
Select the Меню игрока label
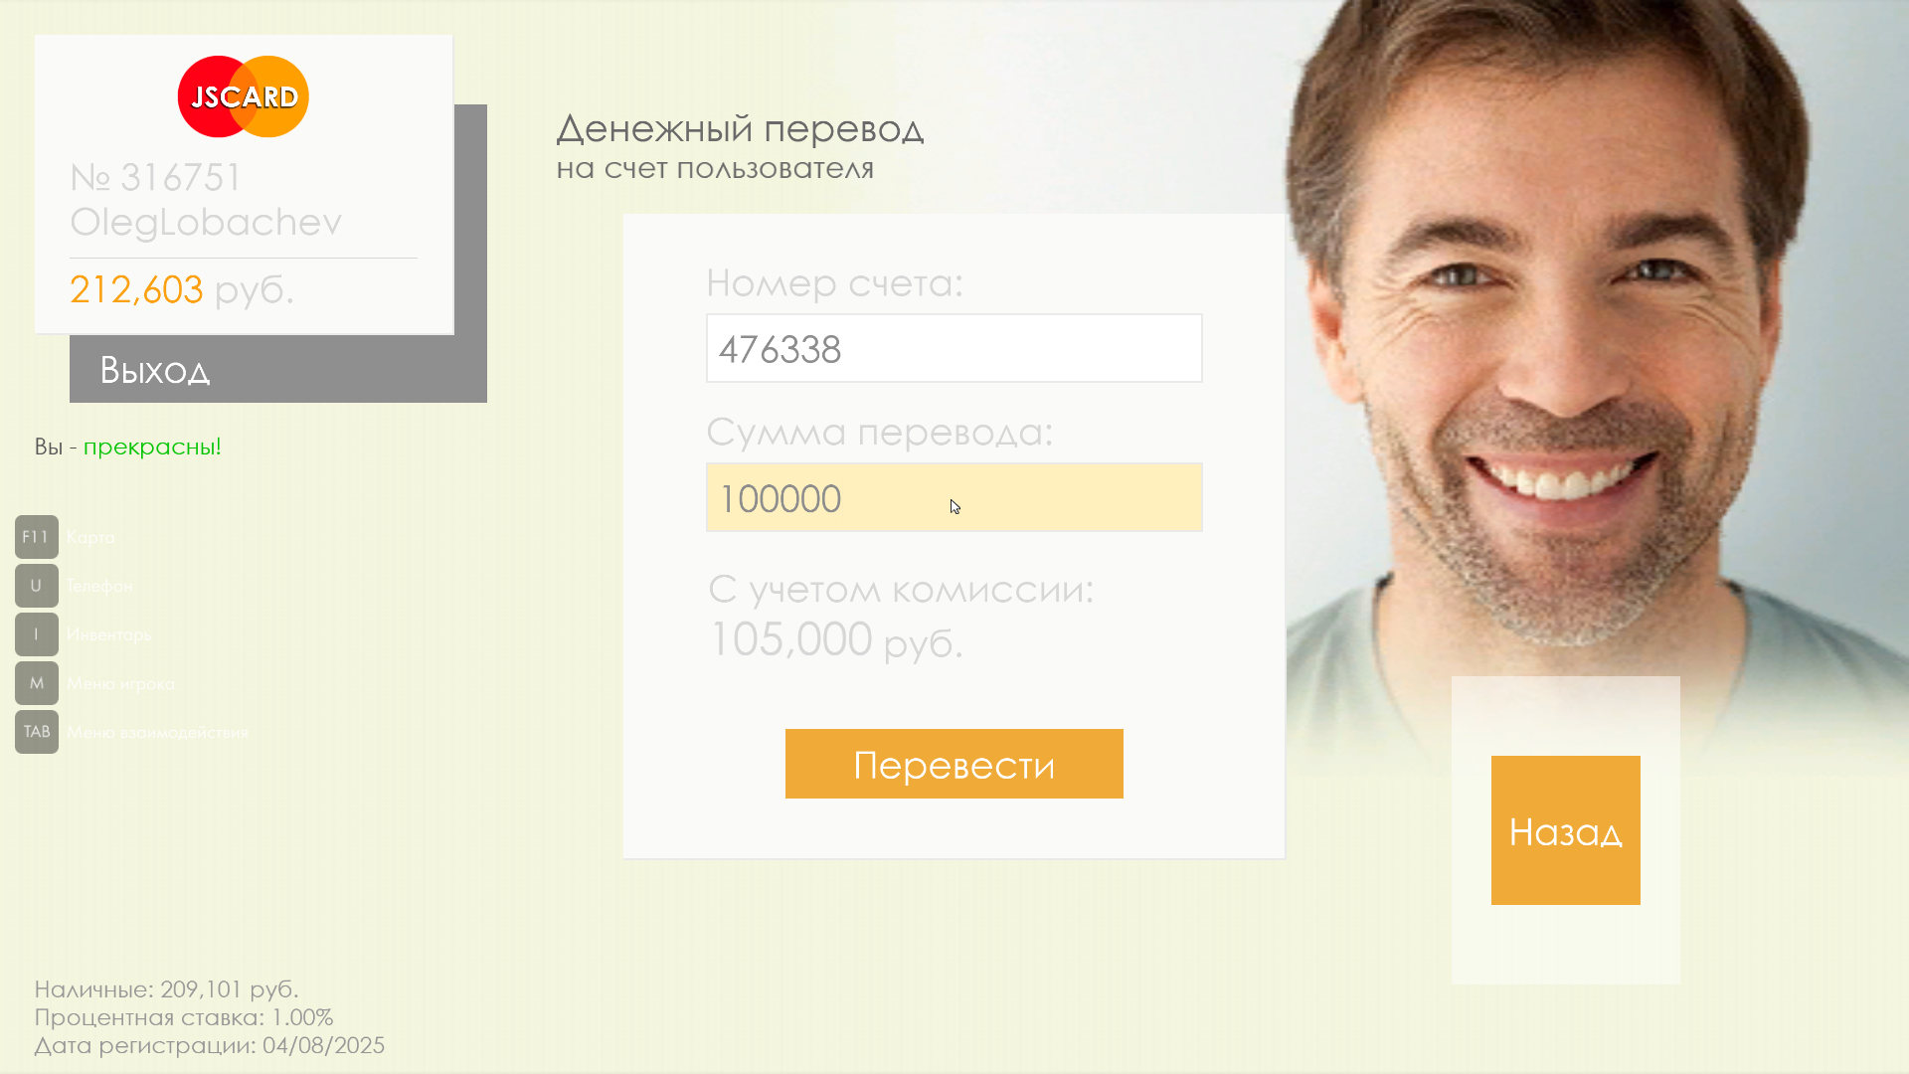click(x=120, y=683)
